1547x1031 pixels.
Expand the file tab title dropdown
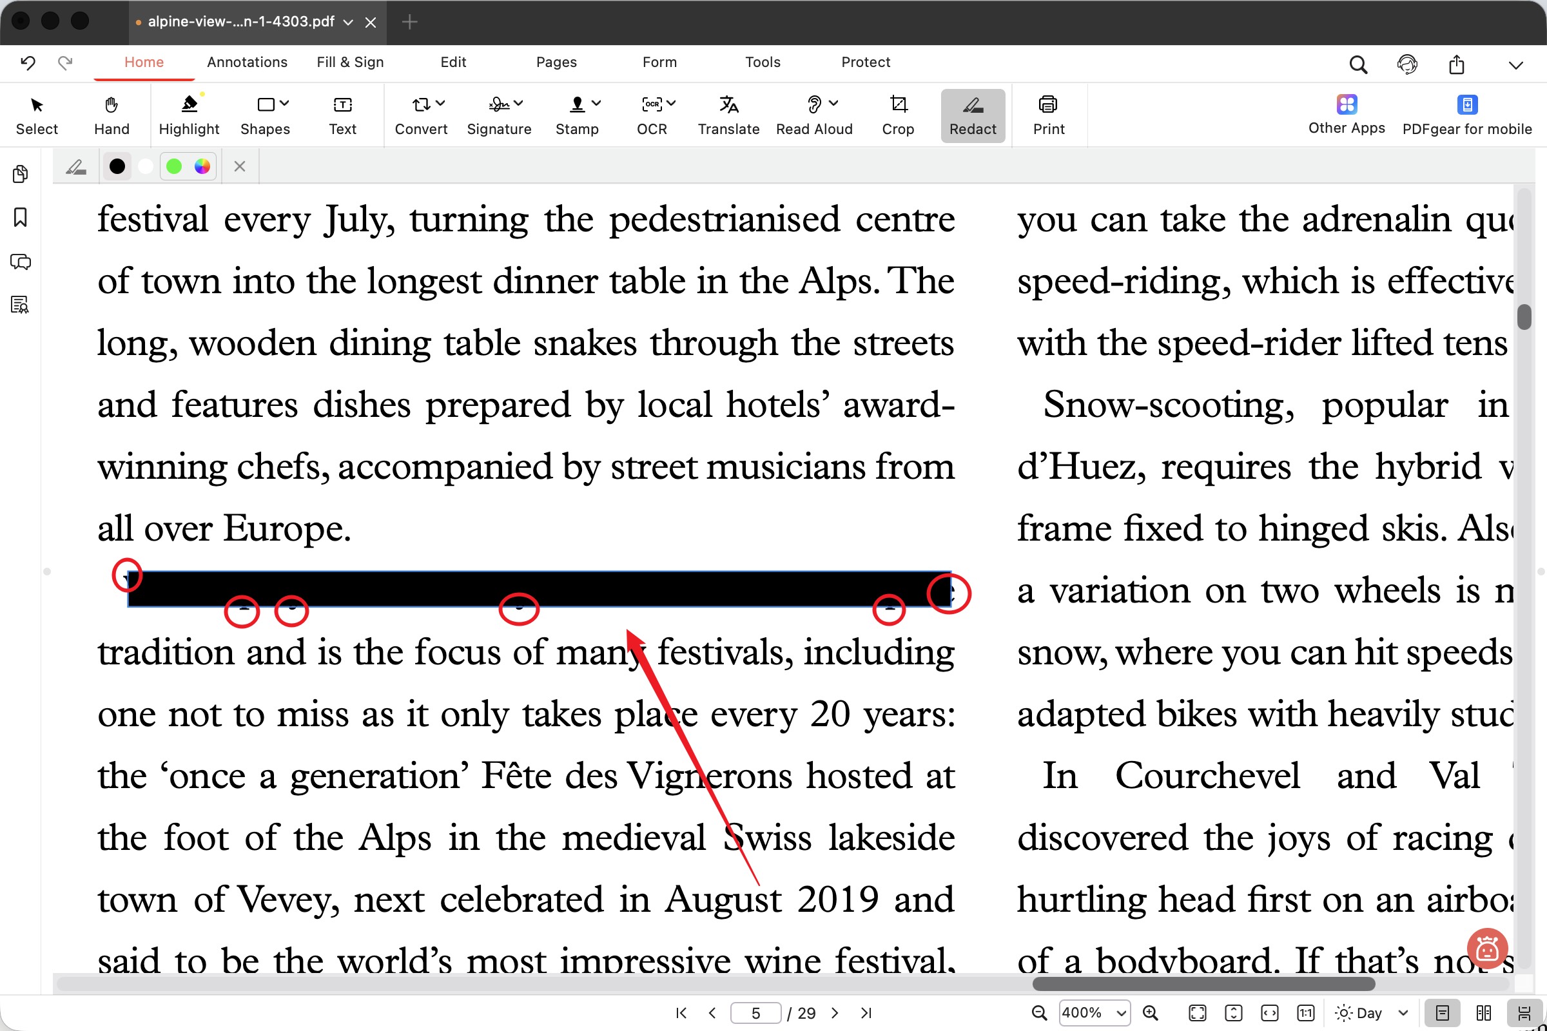349,23
